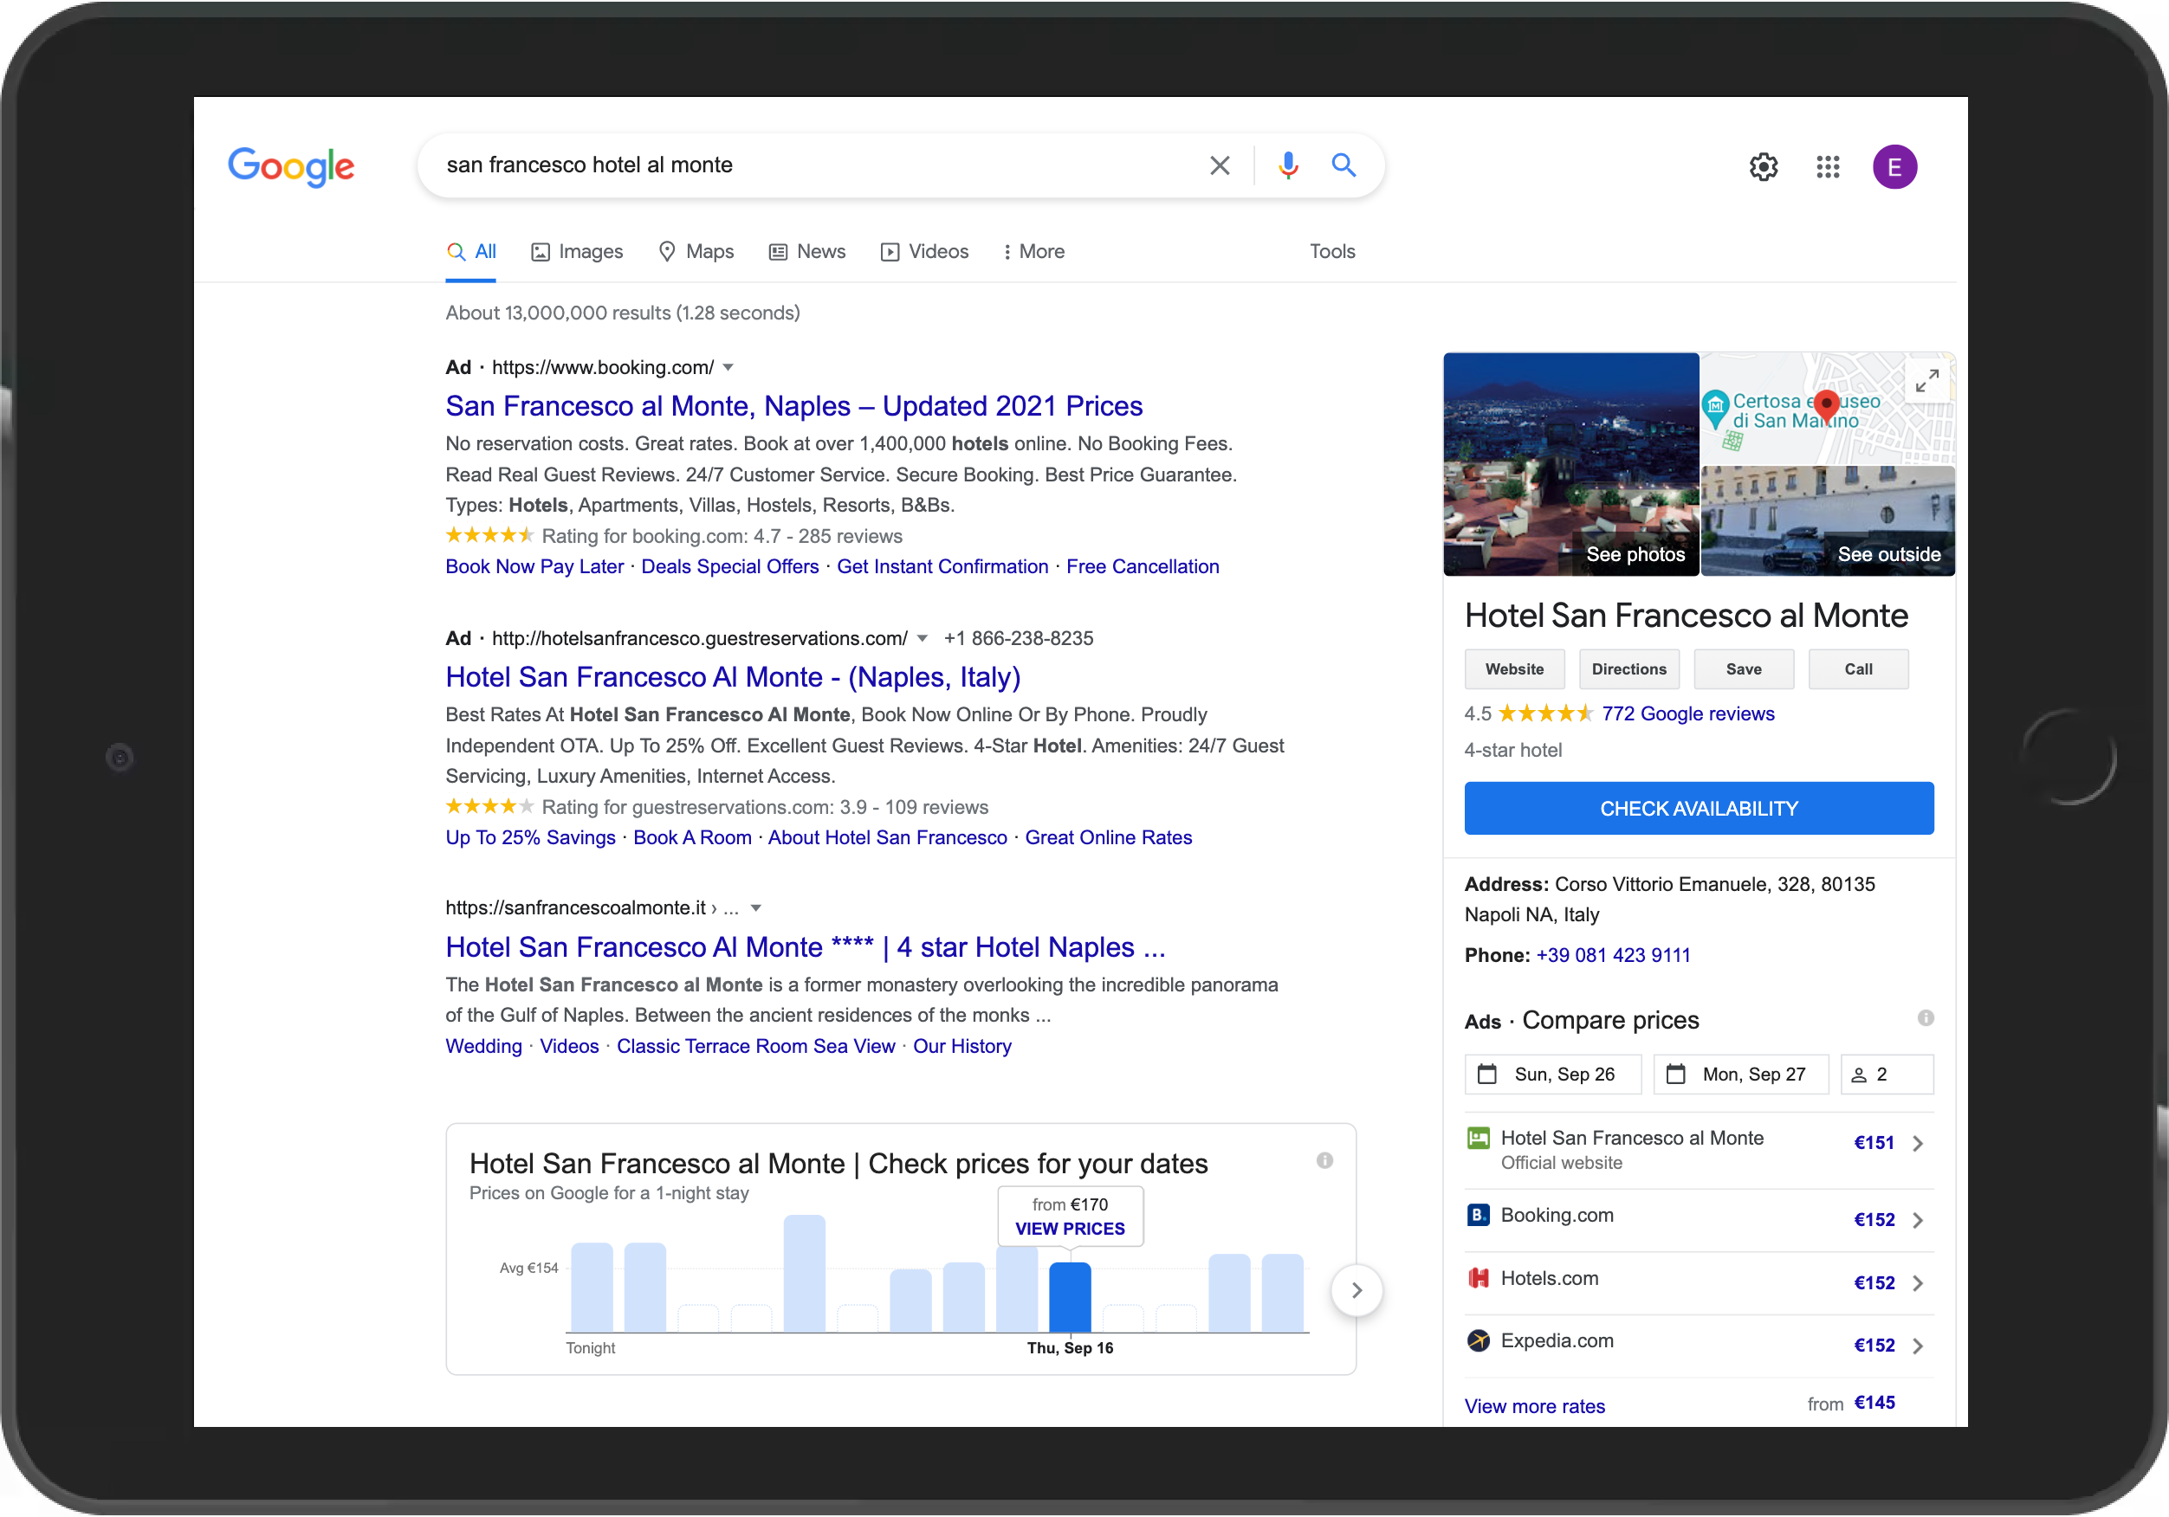Open dropdown arrow next to sanfrancescoalmonte.it URL

coord(754,907)
